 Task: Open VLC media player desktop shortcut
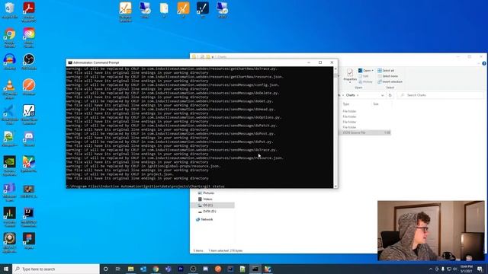(x=10, y=89)
